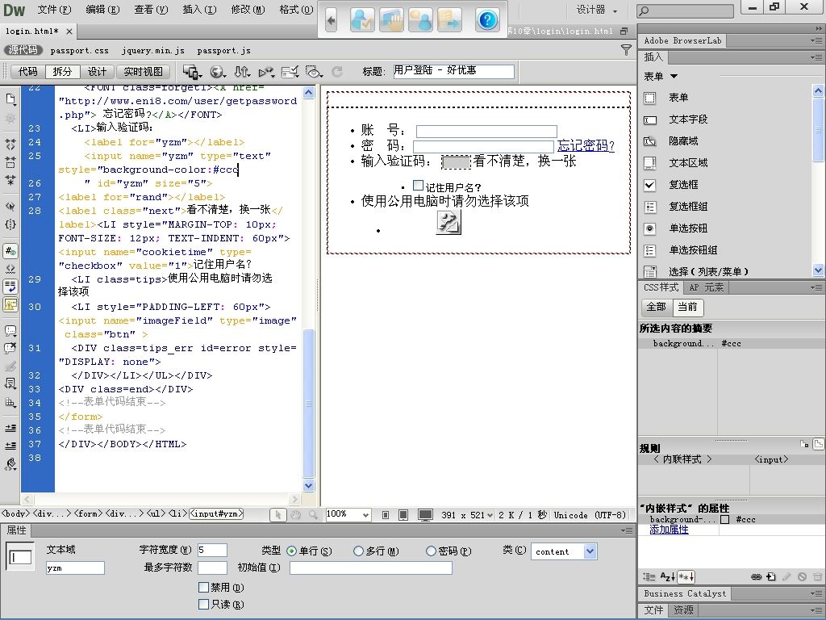Click the 标题 title input field
Screen dimensions: 826x620
453,71
